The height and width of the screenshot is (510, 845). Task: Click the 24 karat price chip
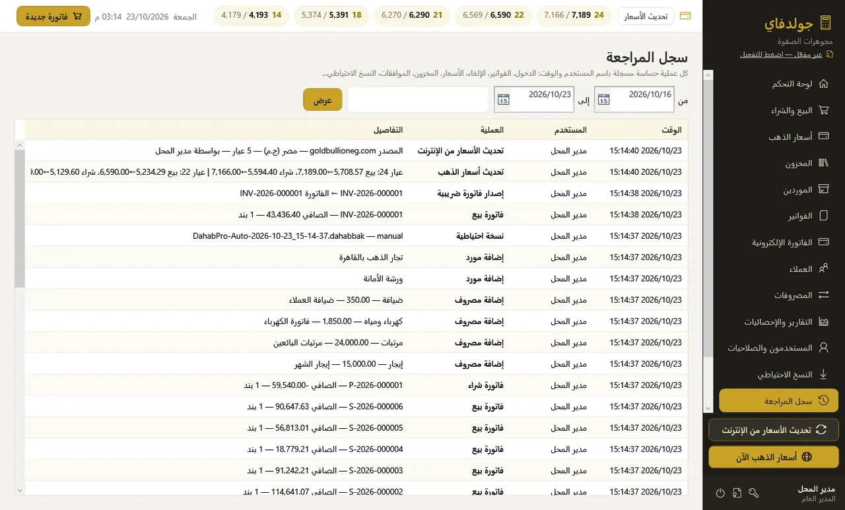pos(574,15)
